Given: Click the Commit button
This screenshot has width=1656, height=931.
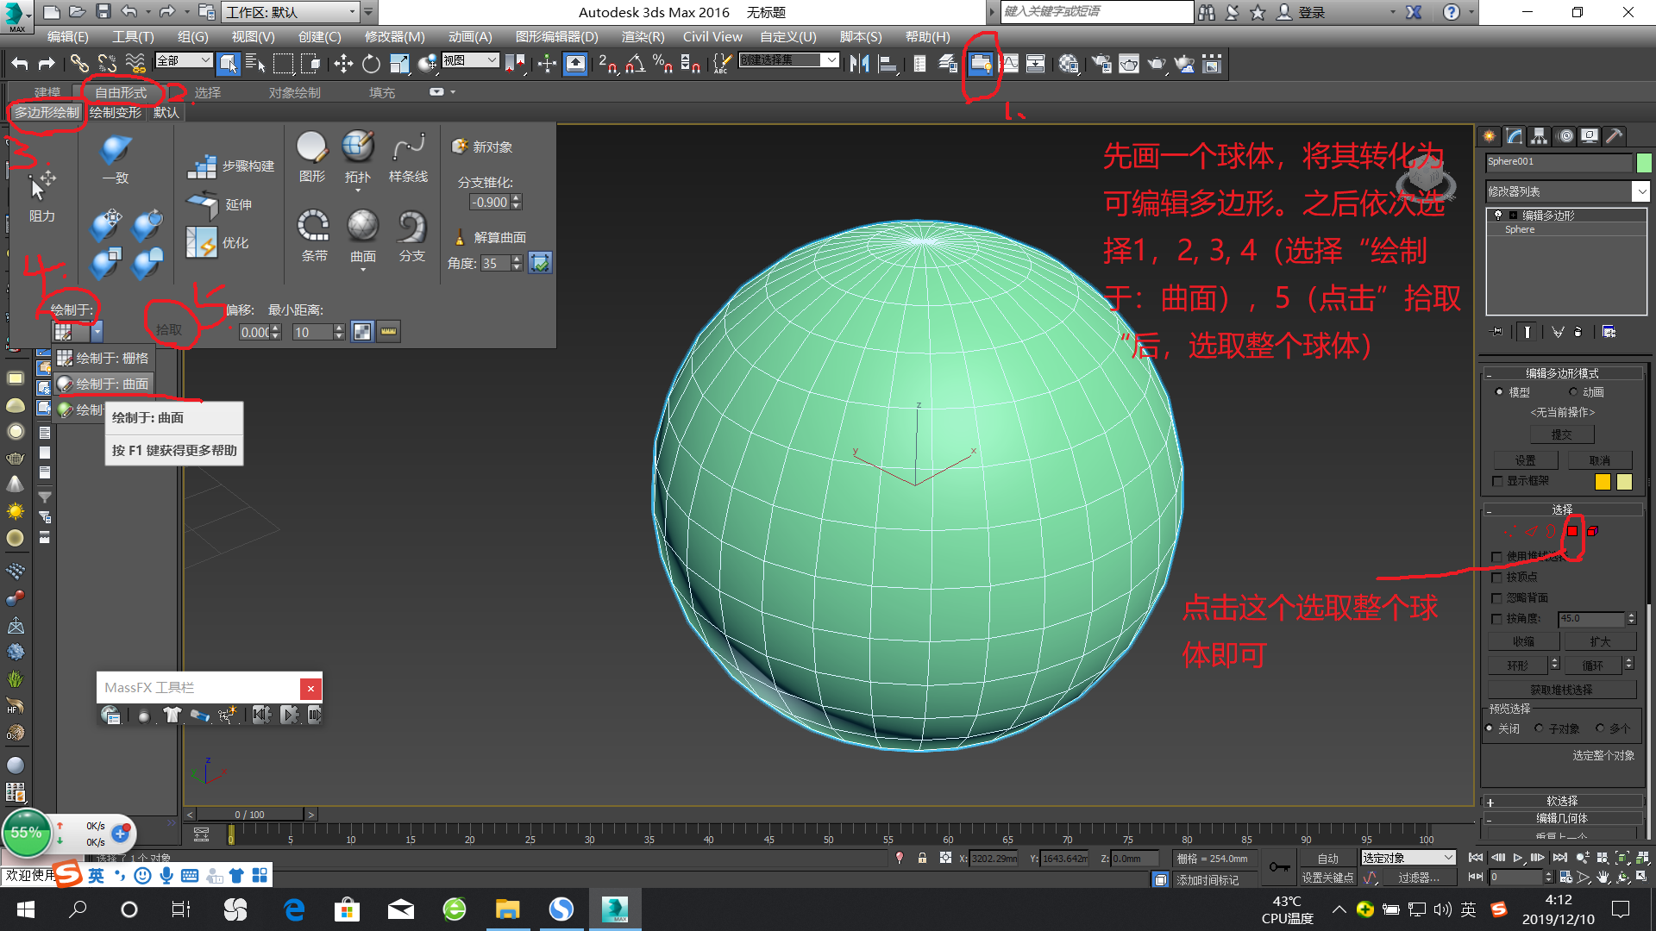Looking at the screenshot, I should 1562,434.
